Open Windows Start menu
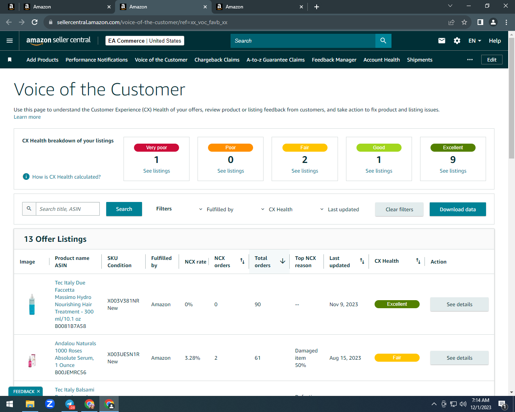The image size is (515, 412). click(x=10, y=404)
